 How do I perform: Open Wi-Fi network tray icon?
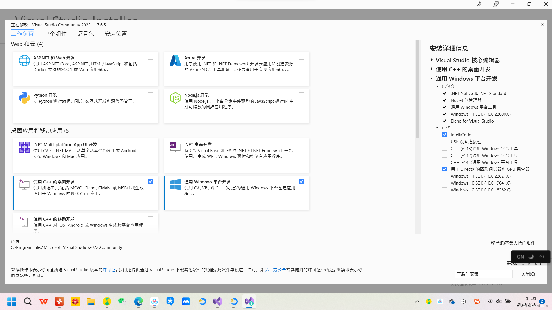[490, 301]
